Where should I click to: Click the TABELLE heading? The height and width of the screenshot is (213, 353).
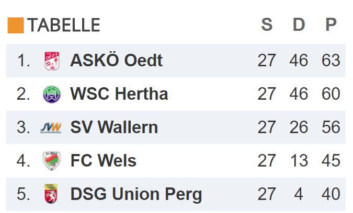pos(63,25)
